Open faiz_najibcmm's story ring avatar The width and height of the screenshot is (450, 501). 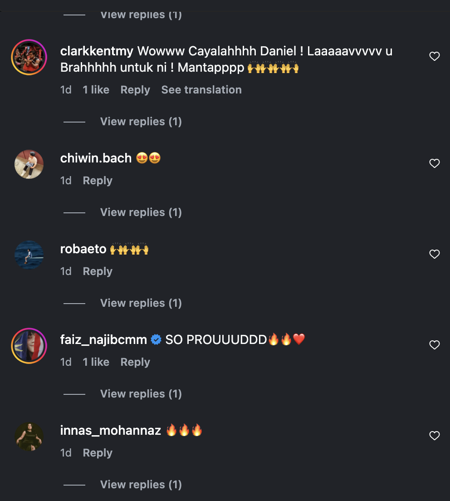[x=29, y=346]
